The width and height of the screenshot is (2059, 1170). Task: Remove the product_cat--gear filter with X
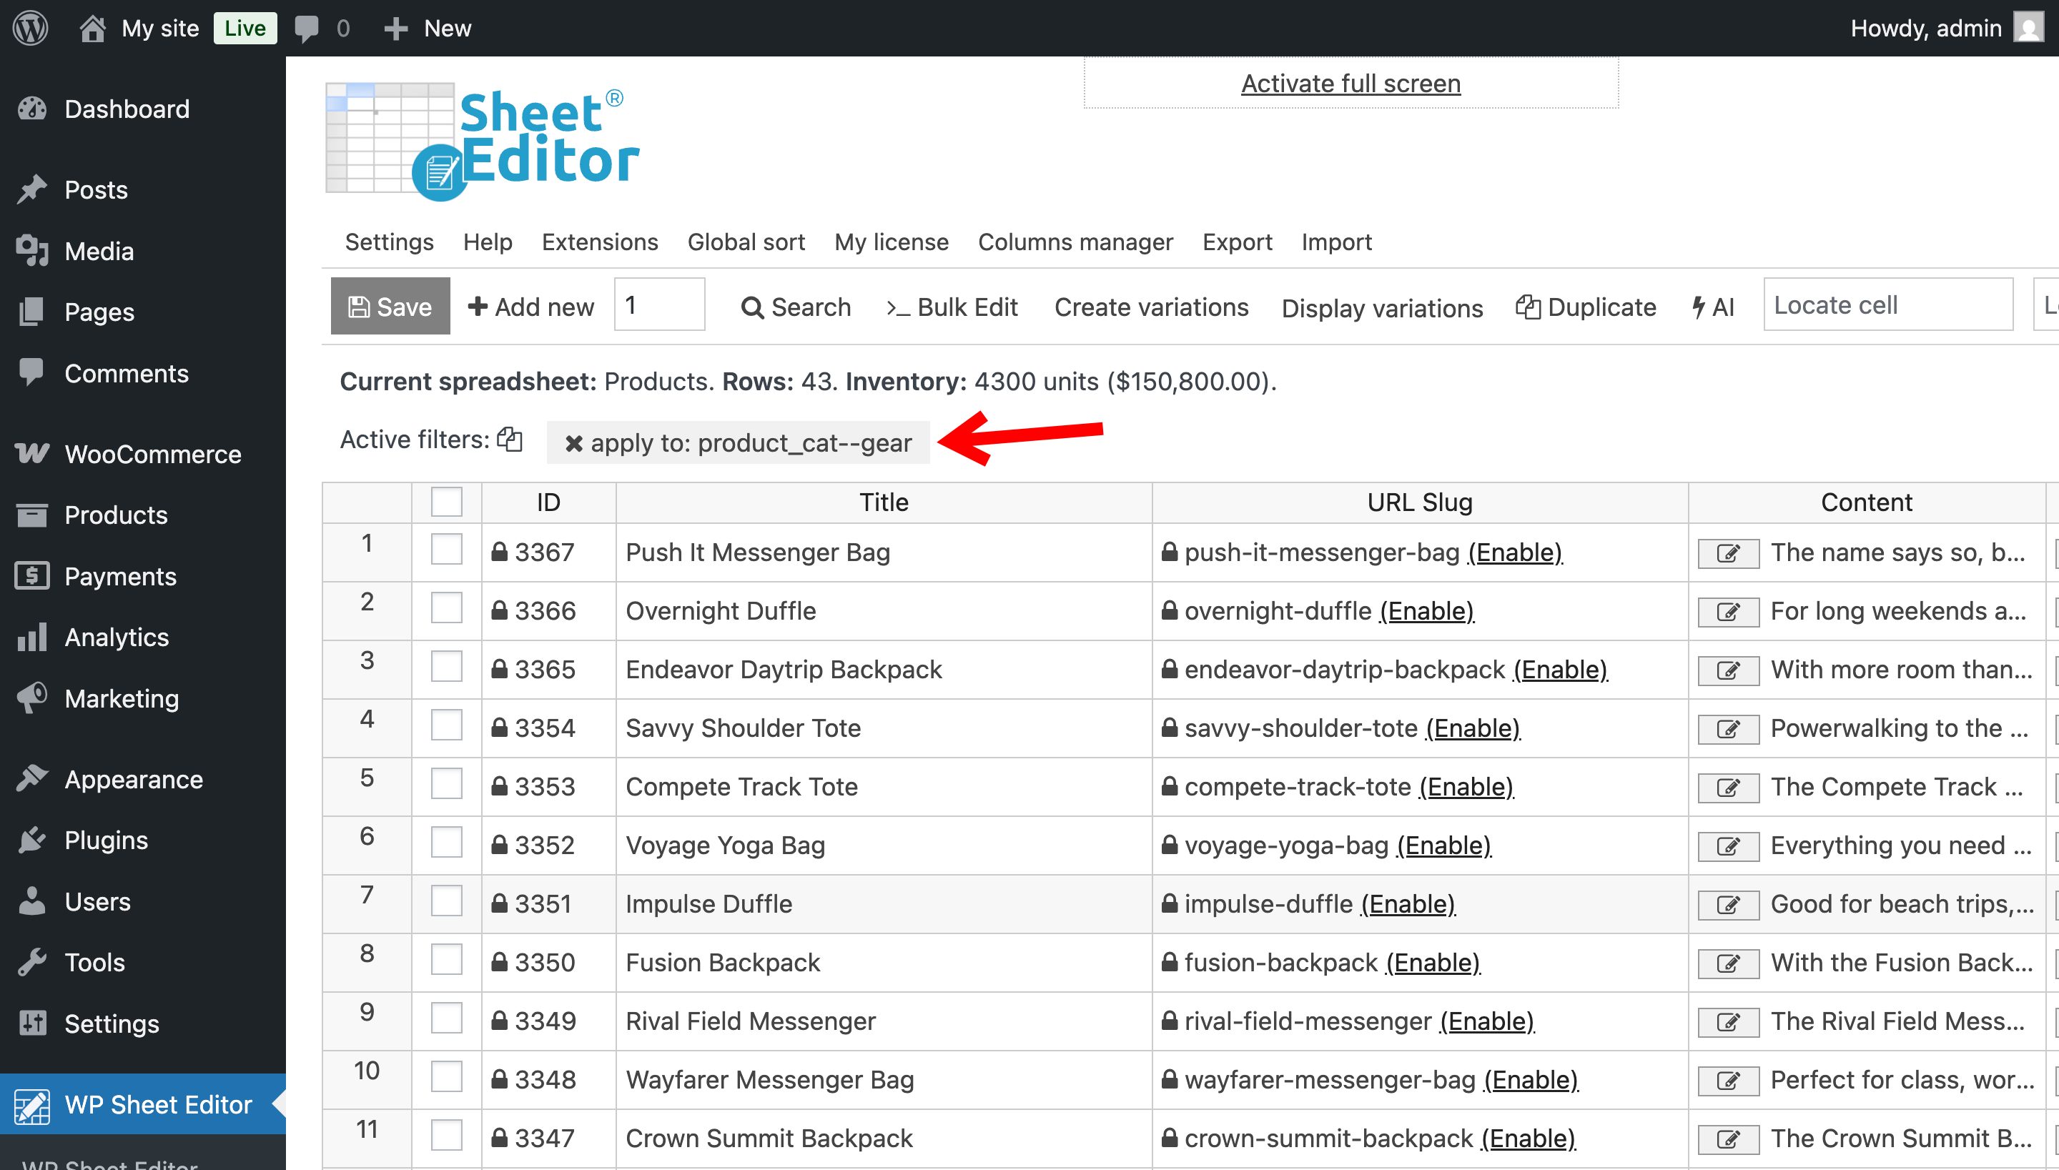(x=574, y=444)
